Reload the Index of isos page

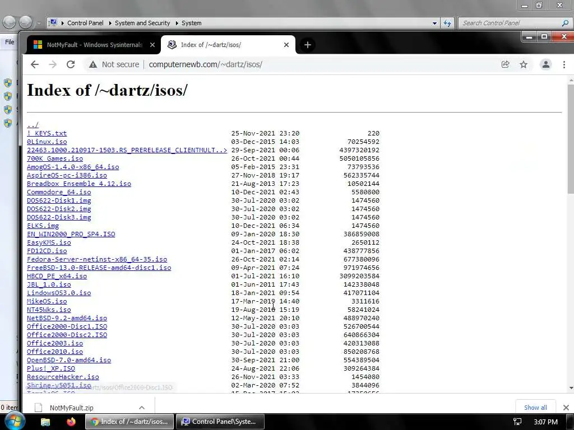coord(71,65)
